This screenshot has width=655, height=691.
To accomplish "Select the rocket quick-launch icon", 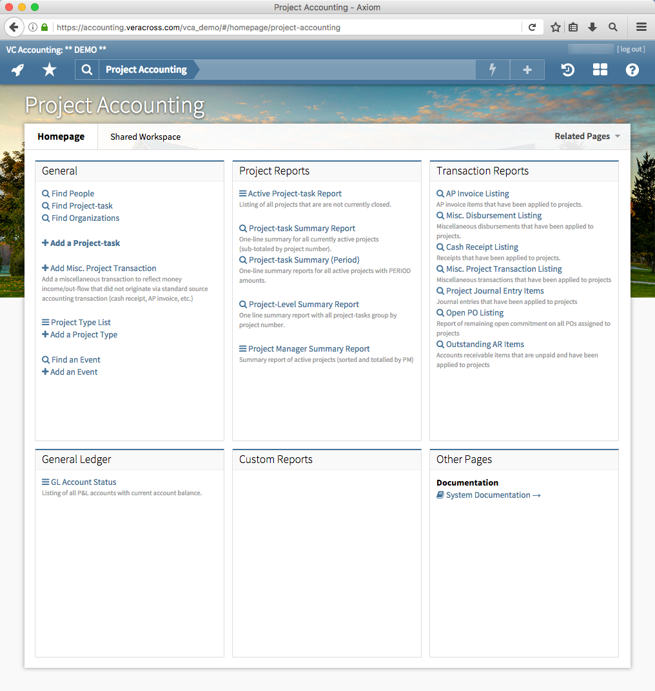I will (x=17, y=70).
